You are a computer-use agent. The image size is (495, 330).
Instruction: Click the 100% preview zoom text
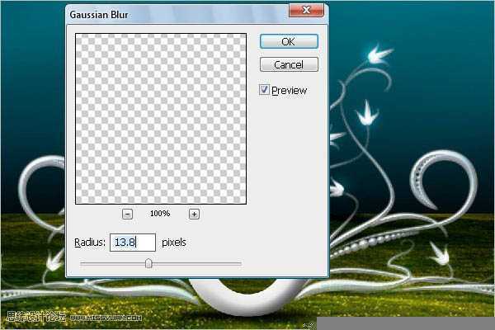[x=160, y=214]
